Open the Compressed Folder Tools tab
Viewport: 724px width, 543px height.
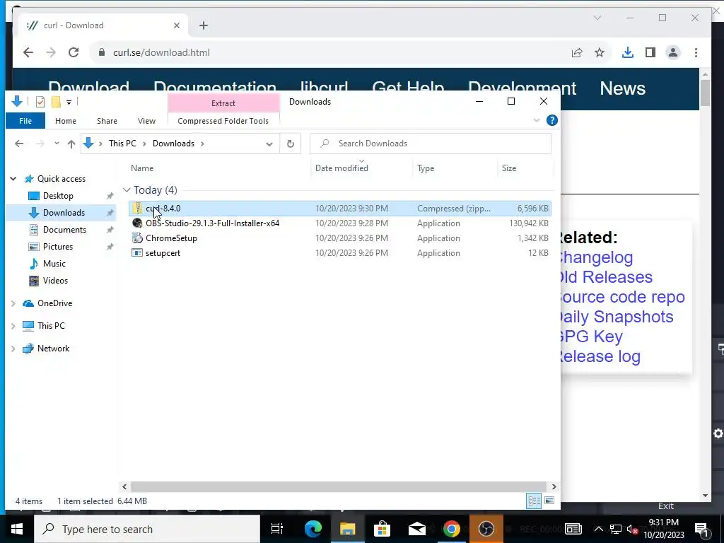coord(223,121)
